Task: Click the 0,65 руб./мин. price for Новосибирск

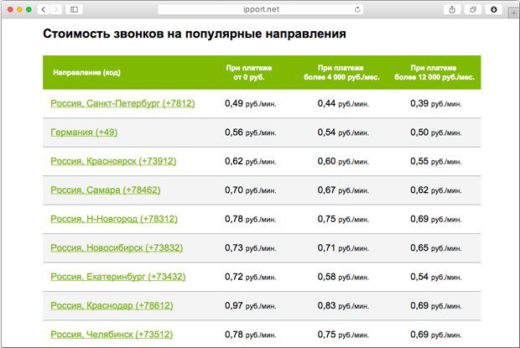Action: (436, 247)
